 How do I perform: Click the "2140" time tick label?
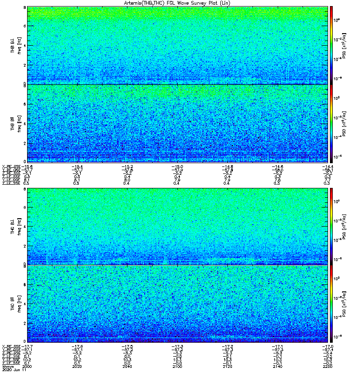[x=277, y=366]
